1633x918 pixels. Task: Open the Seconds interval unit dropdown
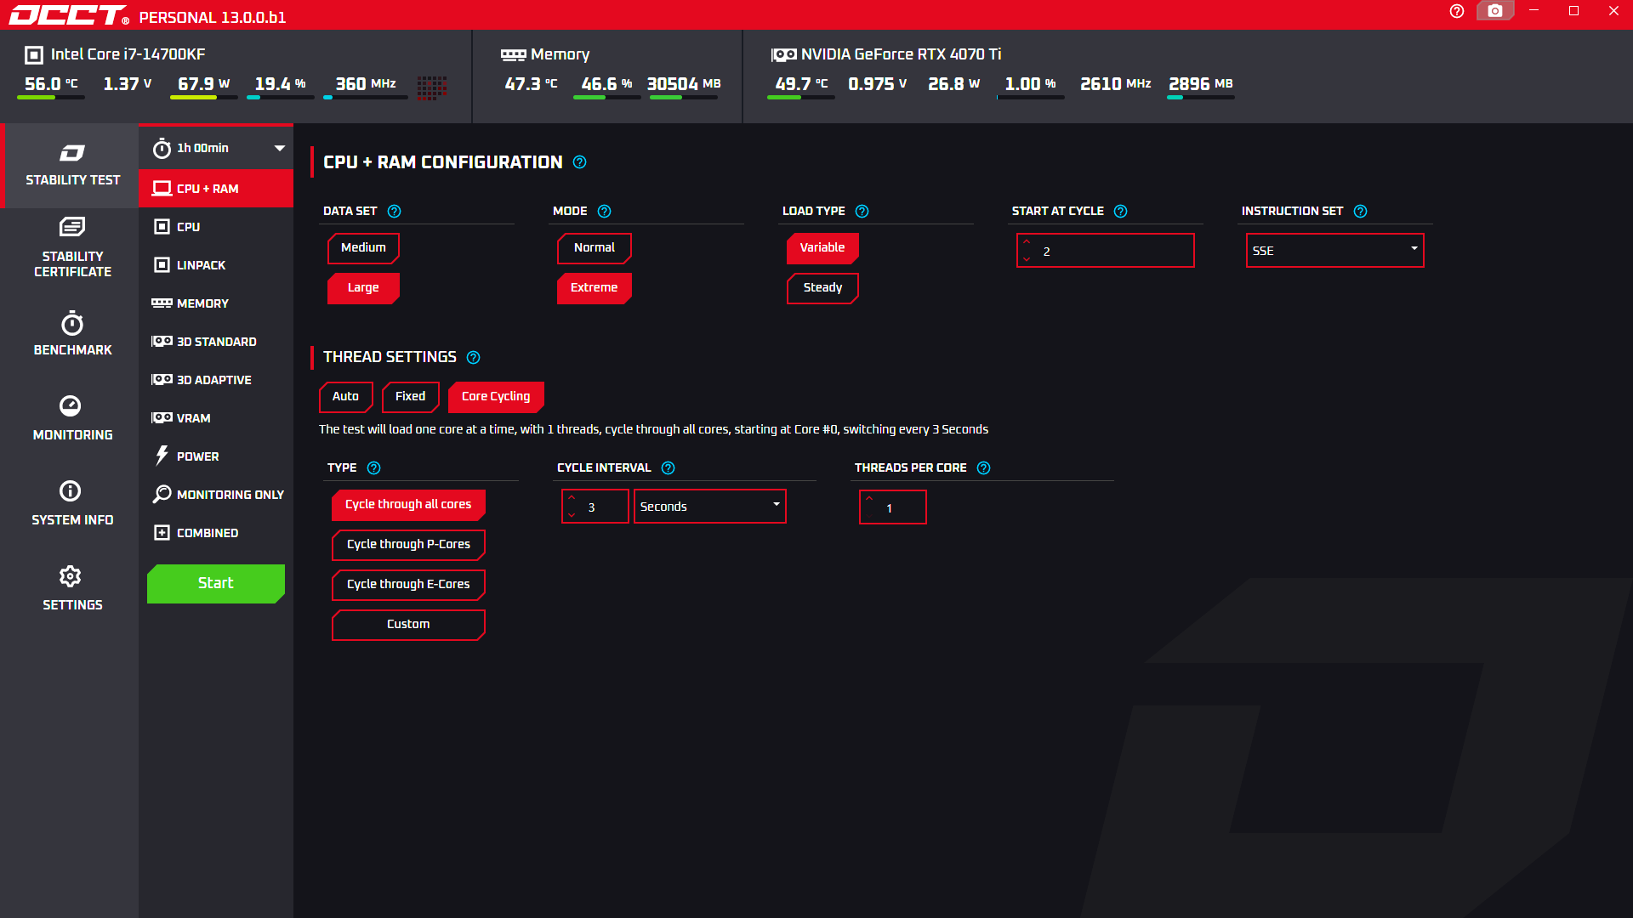point(709,506)
